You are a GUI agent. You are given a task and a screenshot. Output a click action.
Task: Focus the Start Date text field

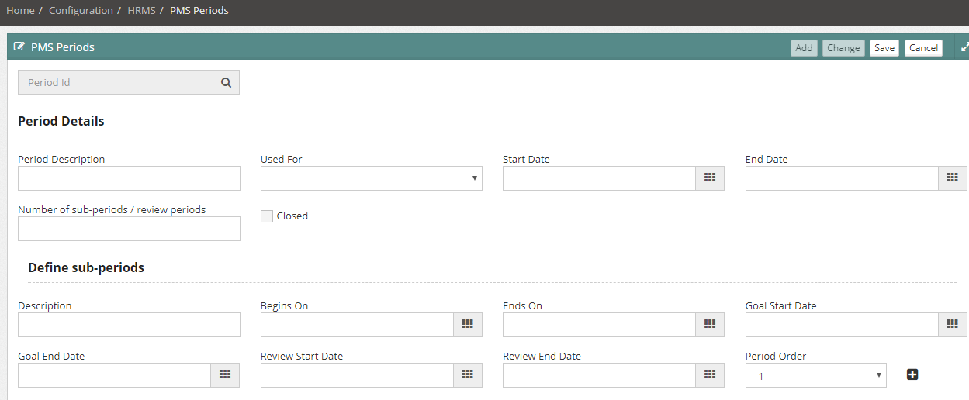[600, 178]
